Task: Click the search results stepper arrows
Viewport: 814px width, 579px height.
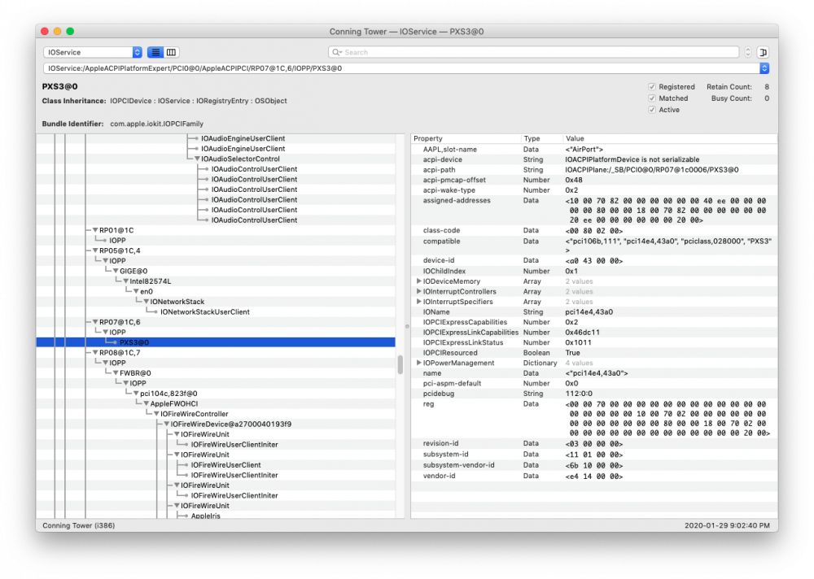Action: 747,52
